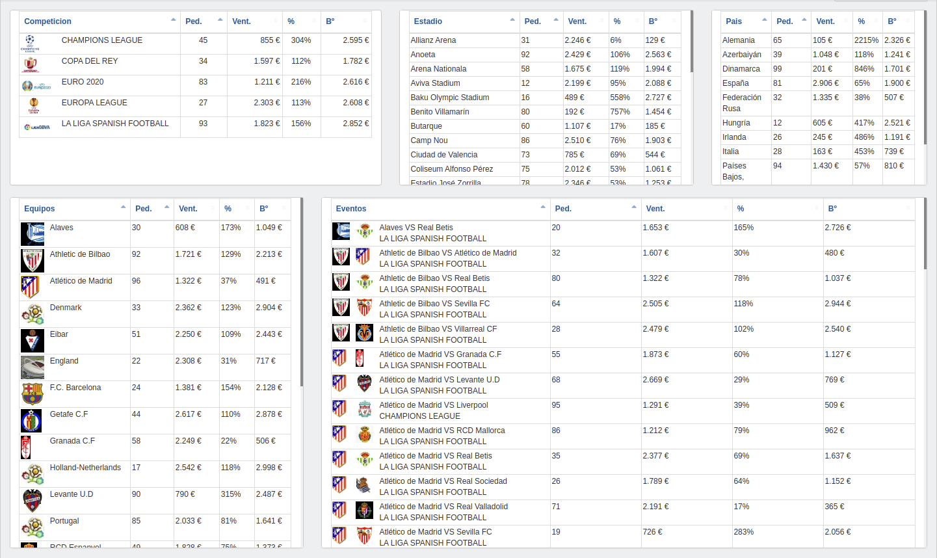
Task: Click the Denmark team logo
Action: point(33,314)
